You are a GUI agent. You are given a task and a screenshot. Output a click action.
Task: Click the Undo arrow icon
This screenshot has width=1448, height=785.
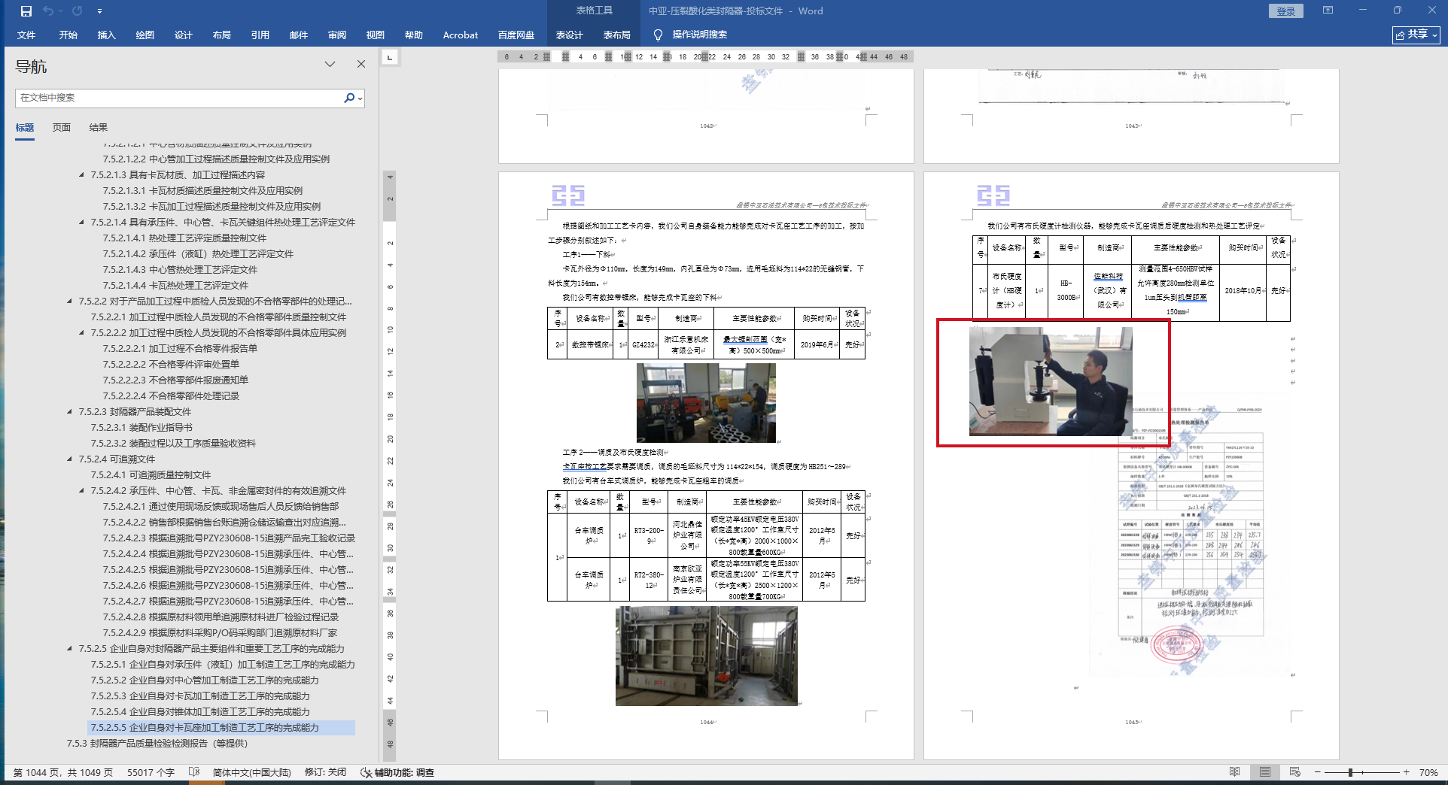click(49, 11)
